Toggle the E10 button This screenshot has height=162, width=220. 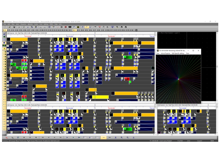tap(42, 30)
